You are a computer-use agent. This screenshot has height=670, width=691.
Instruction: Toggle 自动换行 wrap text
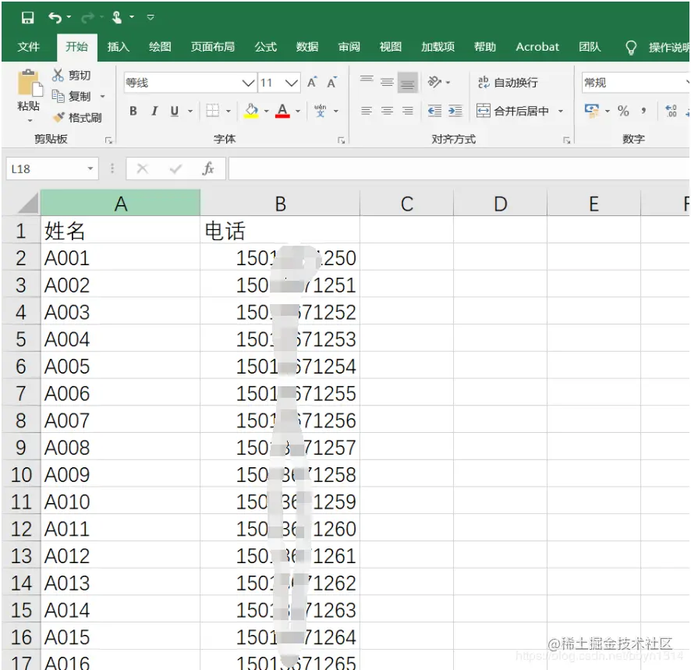[508, 83]
